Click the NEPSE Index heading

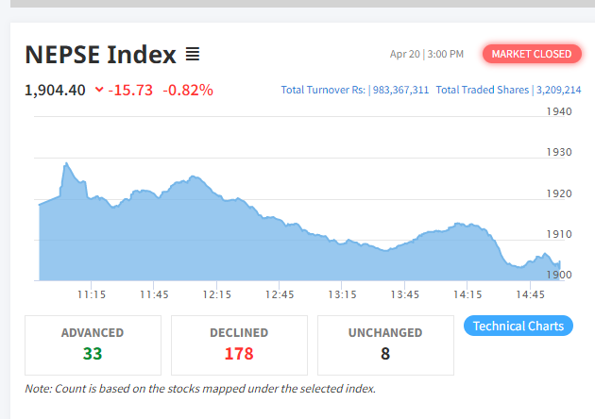click(100, 55)
